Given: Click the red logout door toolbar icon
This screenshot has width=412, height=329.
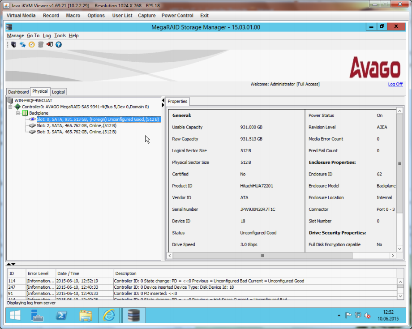Looking at the screenshot, I should click(50, 44).
